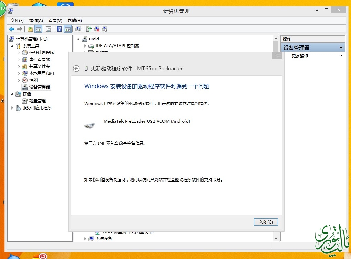Expand the 事件查看器 node arrow

19,60
